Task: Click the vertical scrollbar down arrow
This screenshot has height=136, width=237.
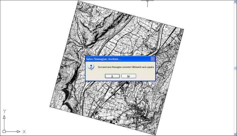Action: [235, 134]
